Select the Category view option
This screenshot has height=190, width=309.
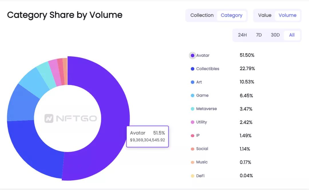point(231,15)
